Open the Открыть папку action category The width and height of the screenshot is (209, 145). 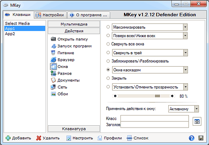coord(69,39)
